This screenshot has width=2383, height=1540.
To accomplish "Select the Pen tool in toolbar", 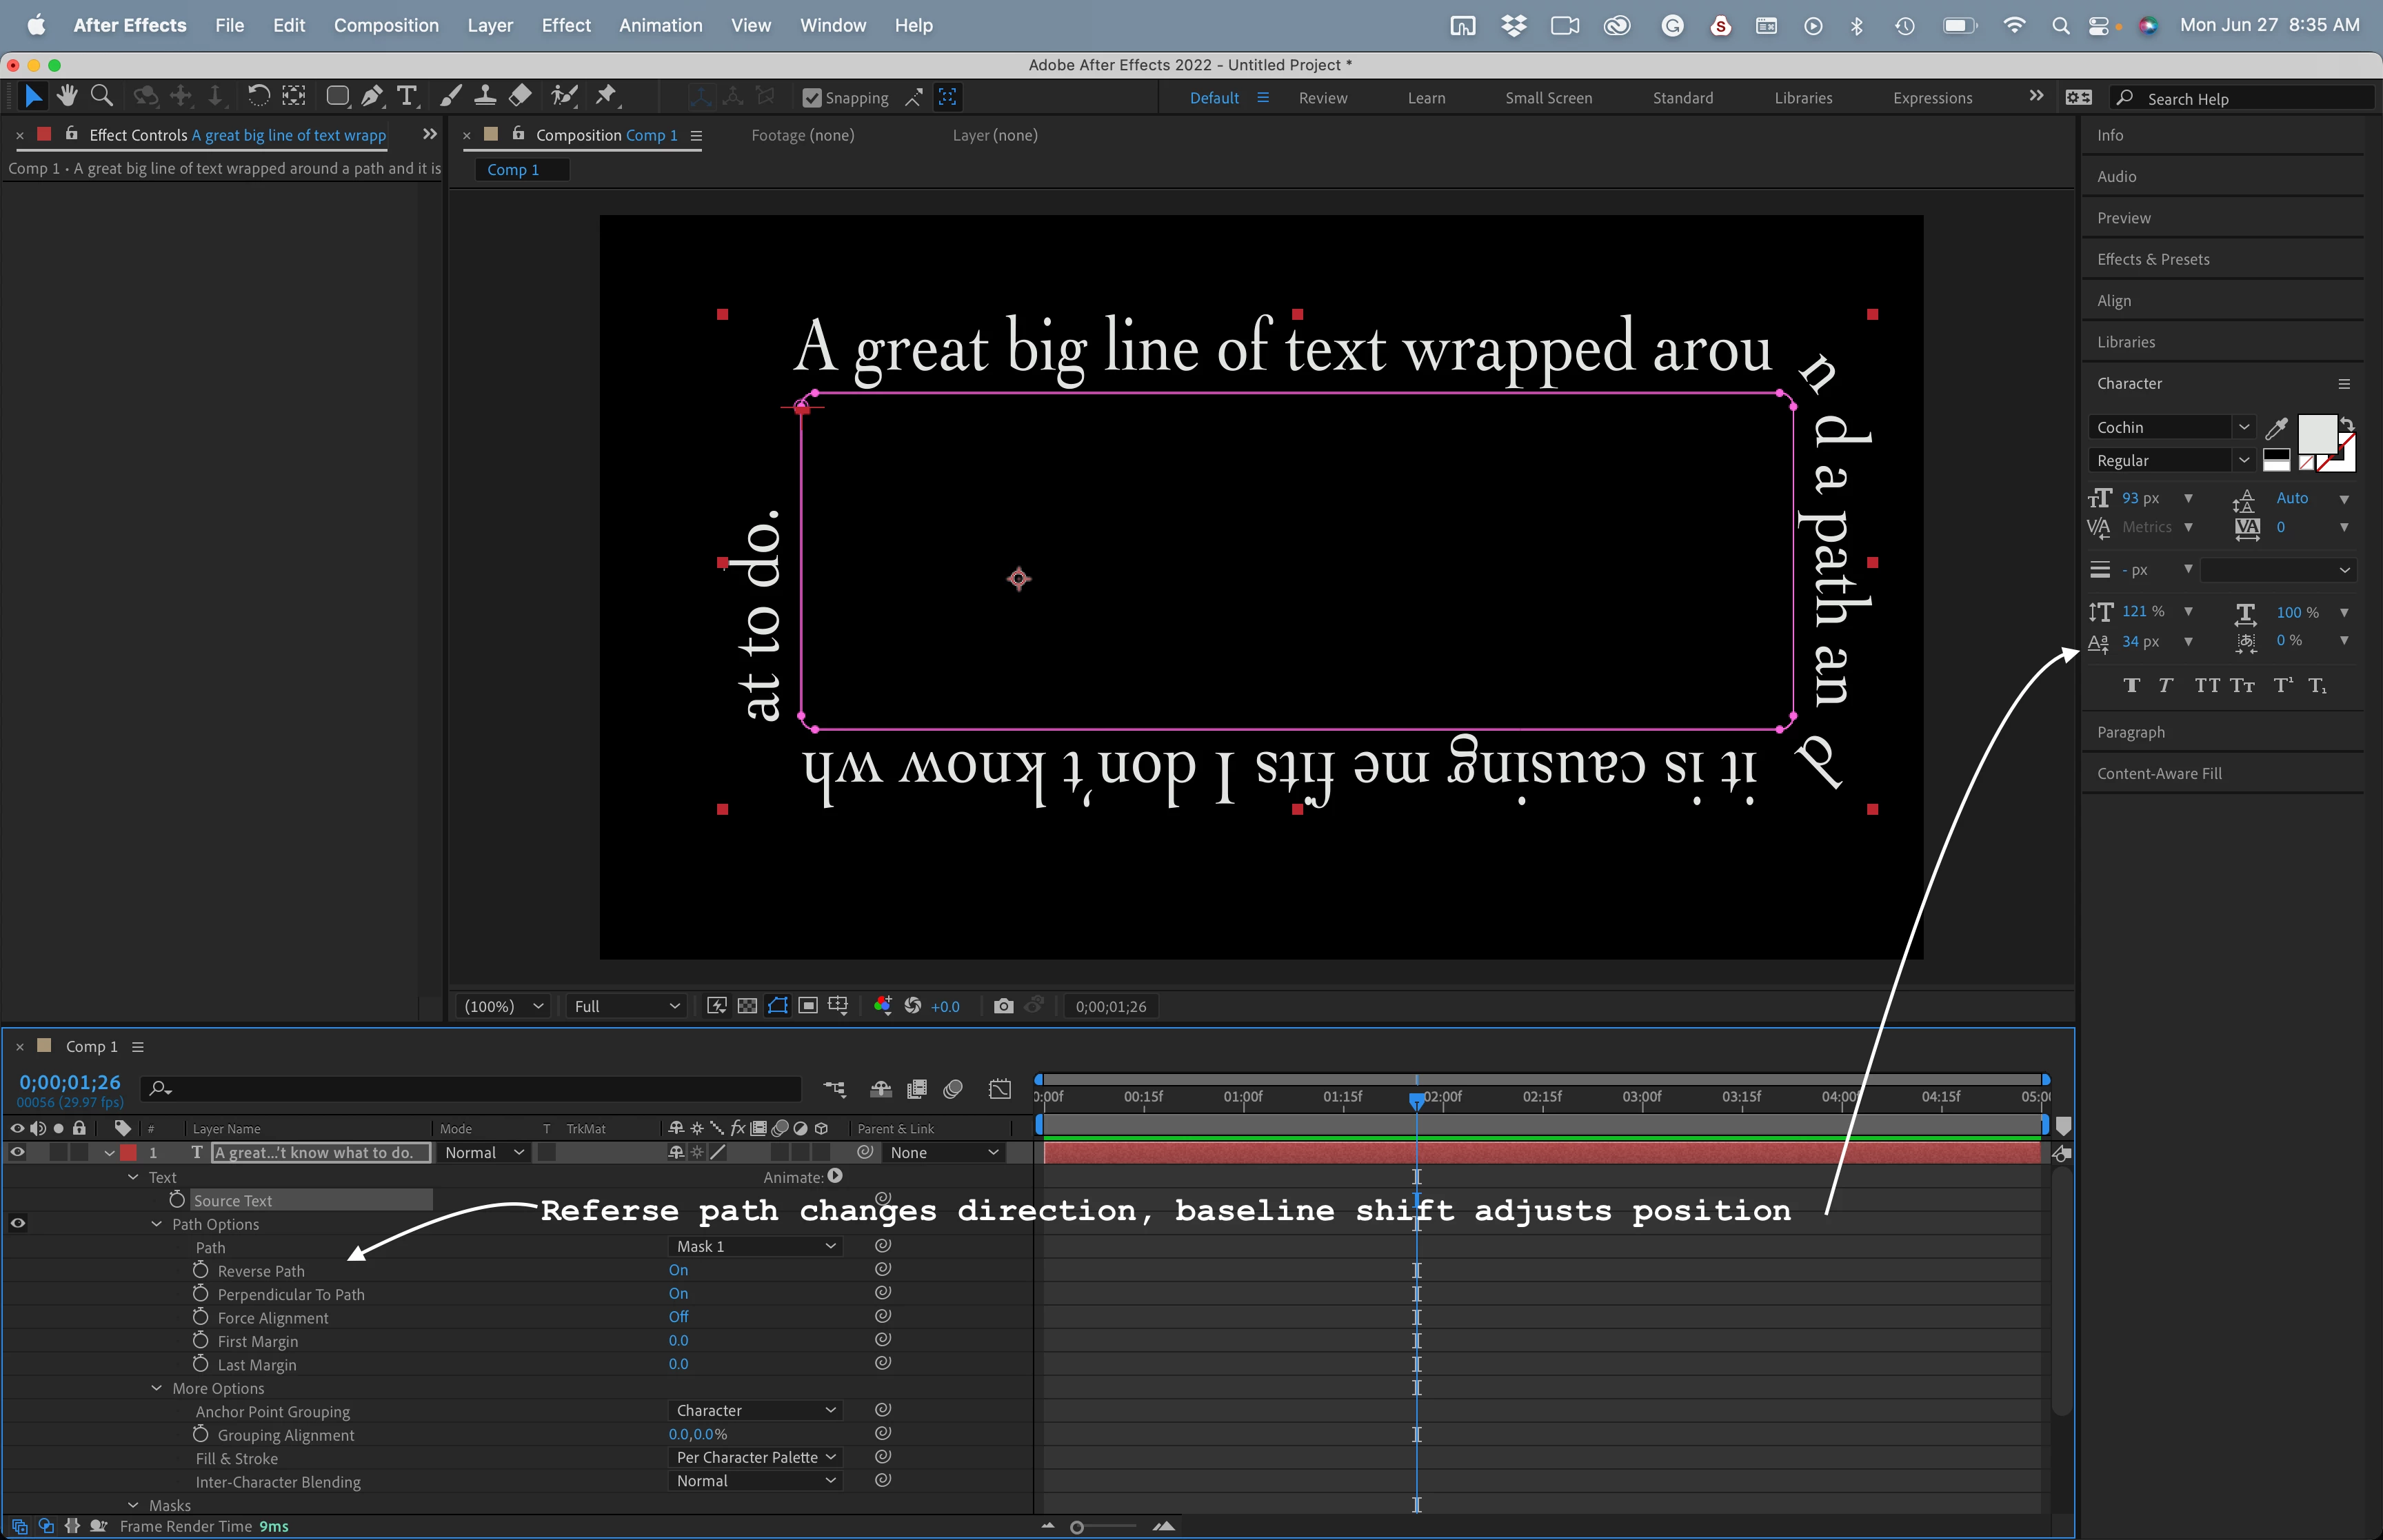I will pyautogui.click(x=371, y=96).
